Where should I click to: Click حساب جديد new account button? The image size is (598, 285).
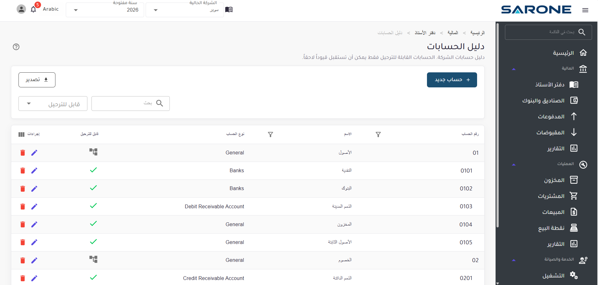(x=452, y=80)
